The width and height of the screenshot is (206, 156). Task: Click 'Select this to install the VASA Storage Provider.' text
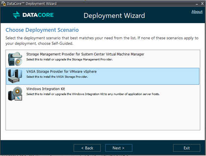pos(57,77)
